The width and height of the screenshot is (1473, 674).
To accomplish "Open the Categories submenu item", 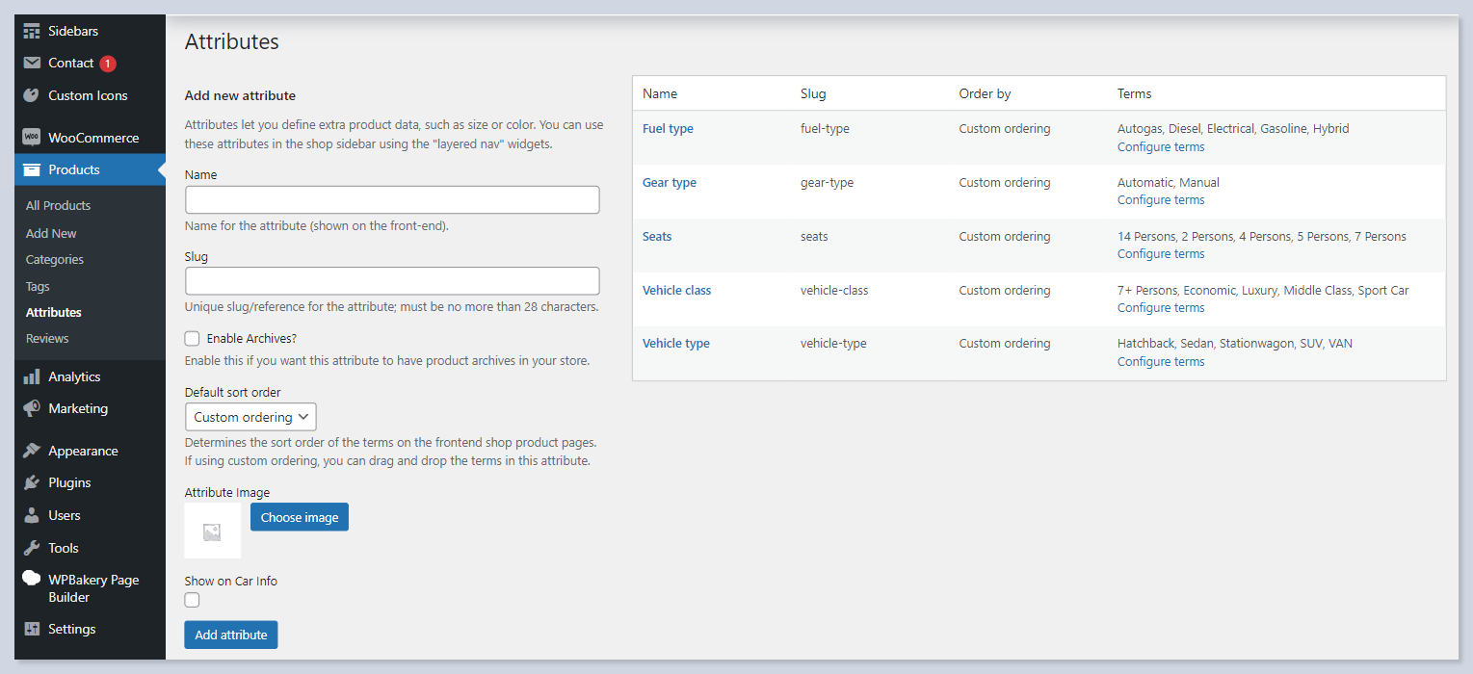I will 55,260.
